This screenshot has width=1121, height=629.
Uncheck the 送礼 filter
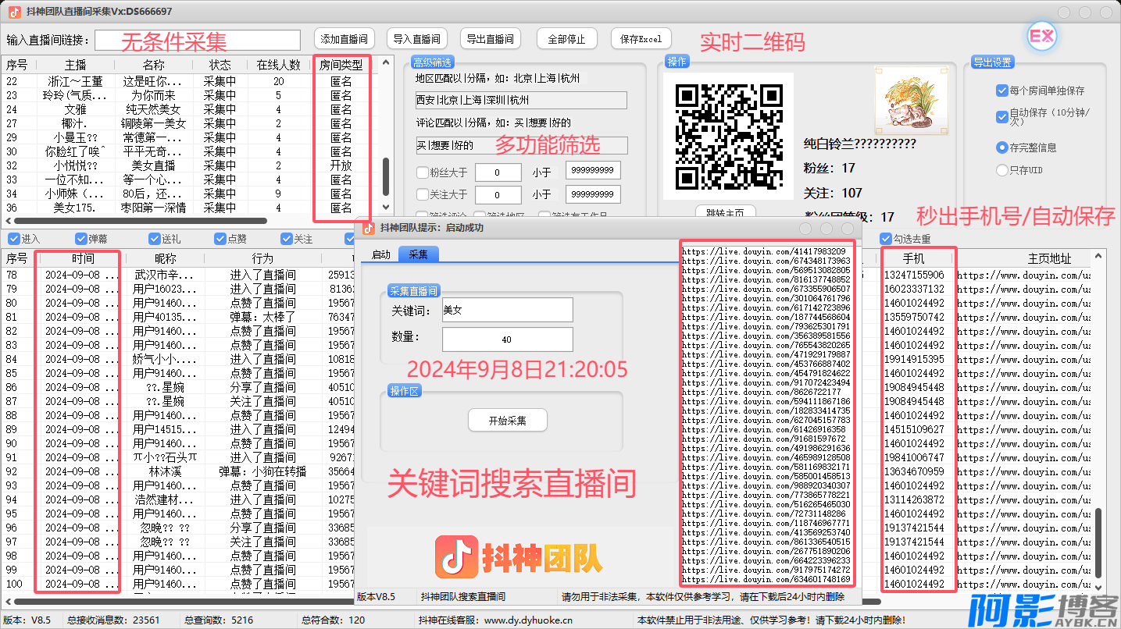(x=155, y=239)
